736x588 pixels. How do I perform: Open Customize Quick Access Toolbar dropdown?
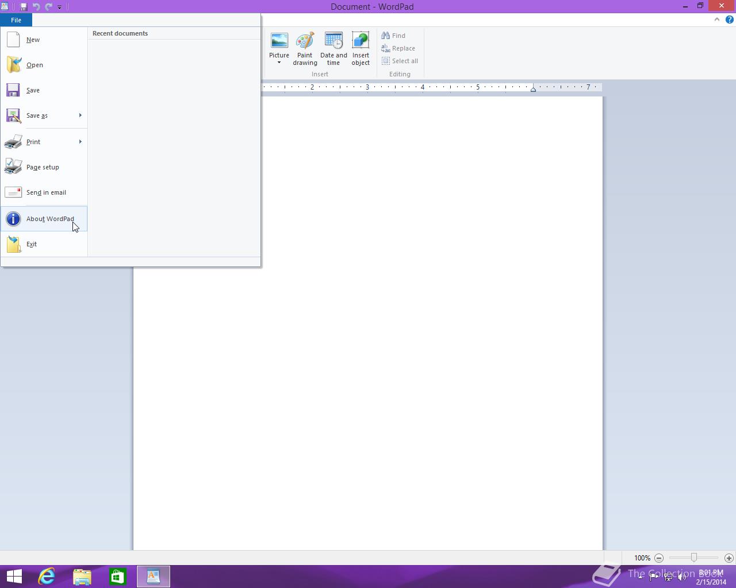(x=59, y=7)
